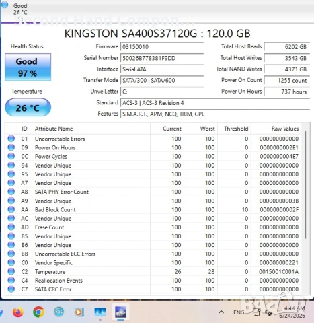Image resolution: width=314 pixels, height=323 pixels.
Task: Click raw value 0000000004E7
Action: coord(279,156)
